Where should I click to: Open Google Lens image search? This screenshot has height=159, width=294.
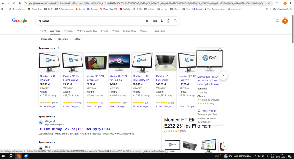(169, 21)
